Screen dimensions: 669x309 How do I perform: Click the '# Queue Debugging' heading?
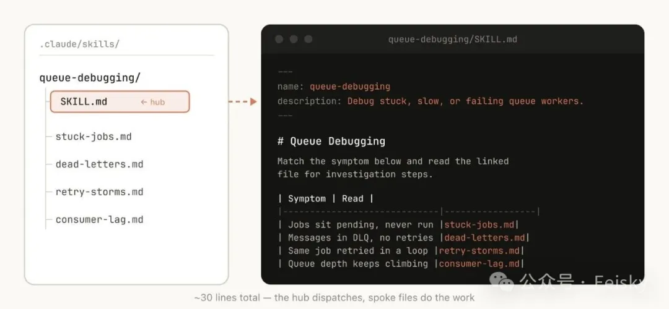(331, 141)
